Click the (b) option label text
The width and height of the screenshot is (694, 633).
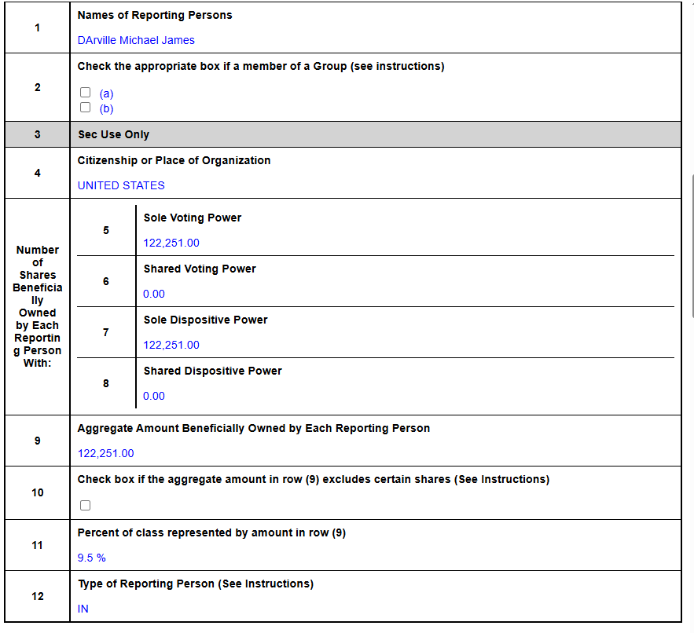pyautogui.click(x=106, y=109)
